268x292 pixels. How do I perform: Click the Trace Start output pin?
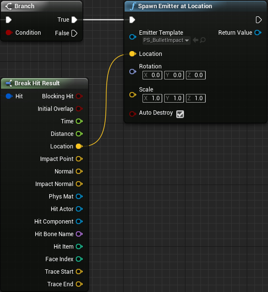tap(79, 271)
